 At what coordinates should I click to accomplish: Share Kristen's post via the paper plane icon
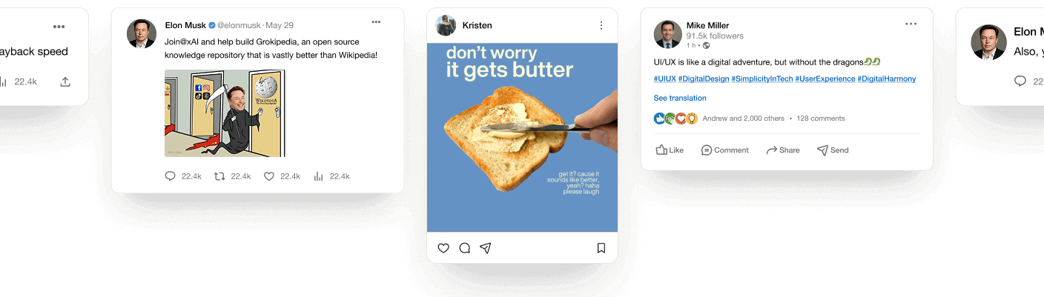(x=486, y=248)
